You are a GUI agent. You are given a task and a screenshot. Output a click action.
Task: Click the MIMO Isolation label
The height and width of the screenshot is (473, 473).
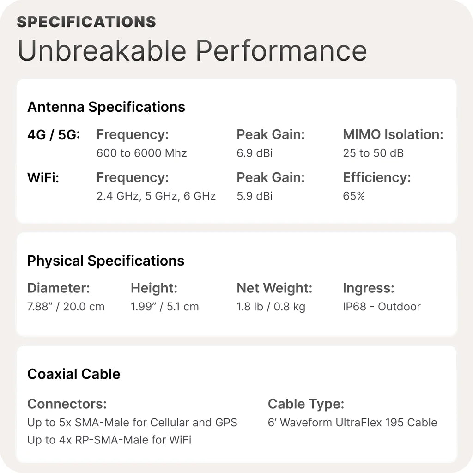click(x=393, y=135)
